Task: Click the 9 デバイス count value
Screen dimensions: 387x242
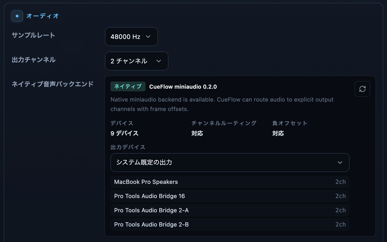Action: (124, 133)
